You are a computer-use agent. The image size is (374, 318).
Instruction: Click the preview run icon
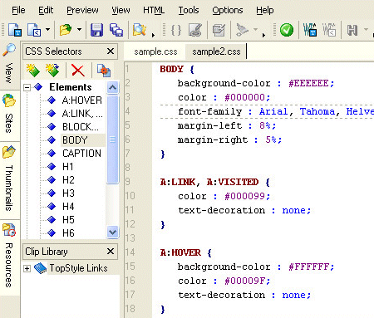pos(242,30)
